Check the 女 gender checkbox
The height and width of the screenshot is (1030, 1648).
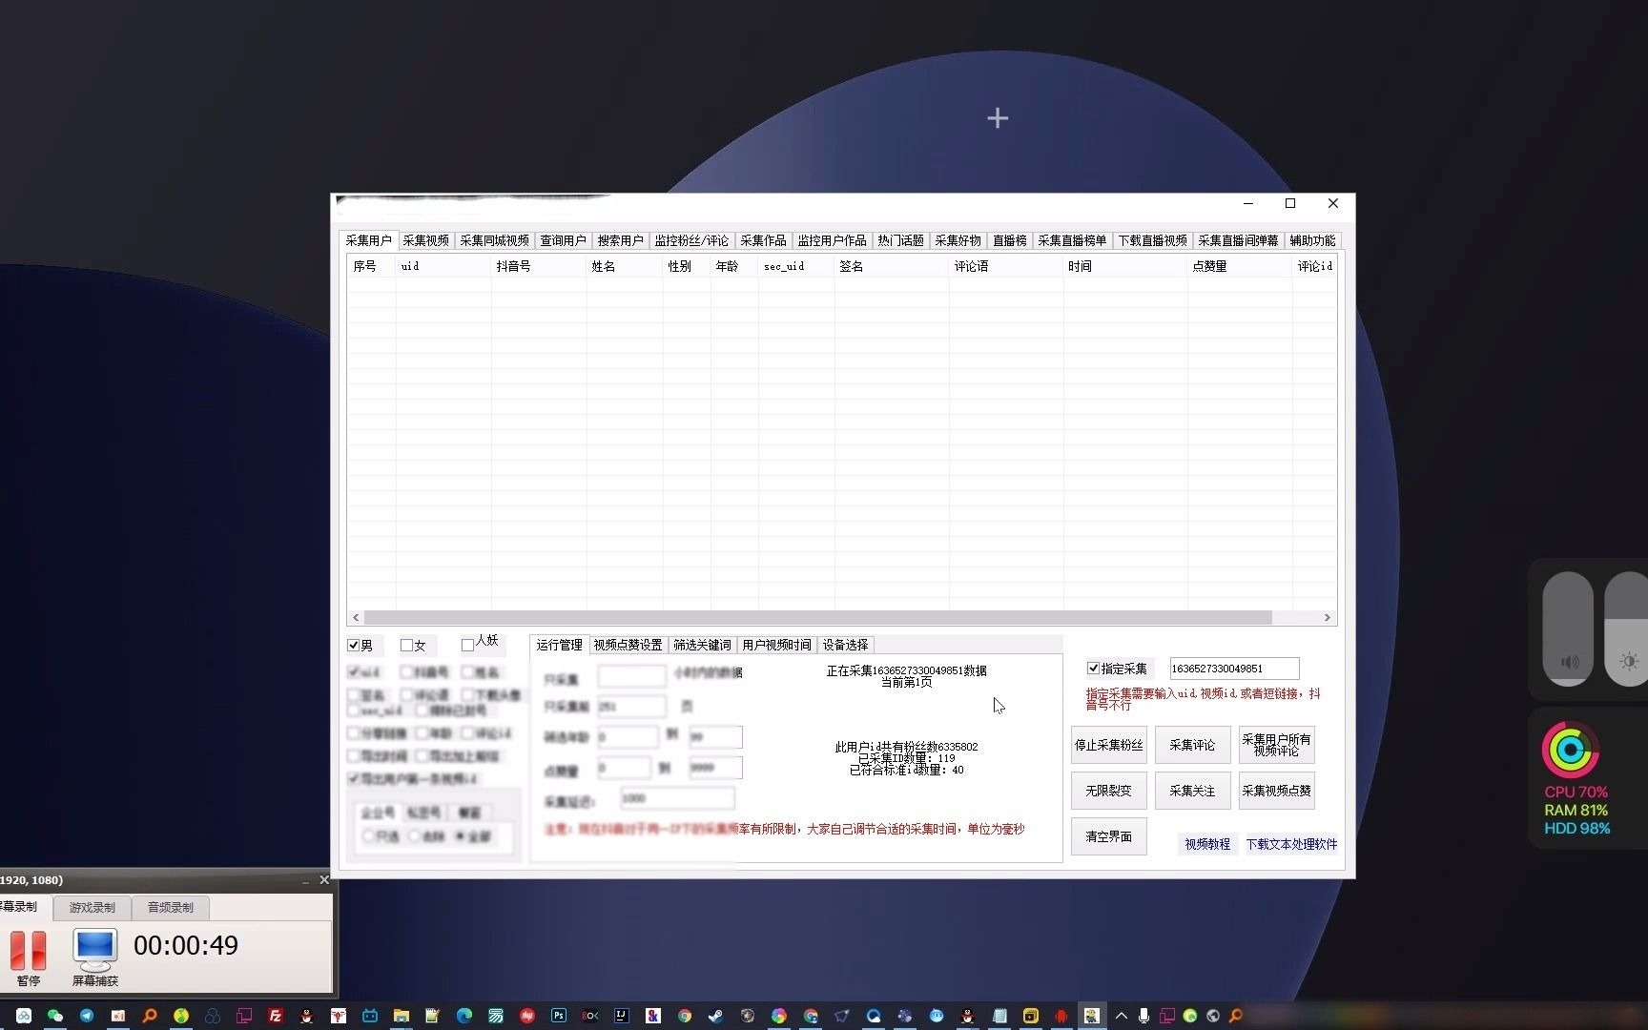[406, 646]
